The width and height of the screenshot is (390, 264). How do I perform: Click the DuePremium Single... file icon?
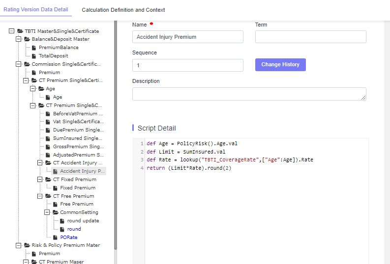[x=48, y=130]
